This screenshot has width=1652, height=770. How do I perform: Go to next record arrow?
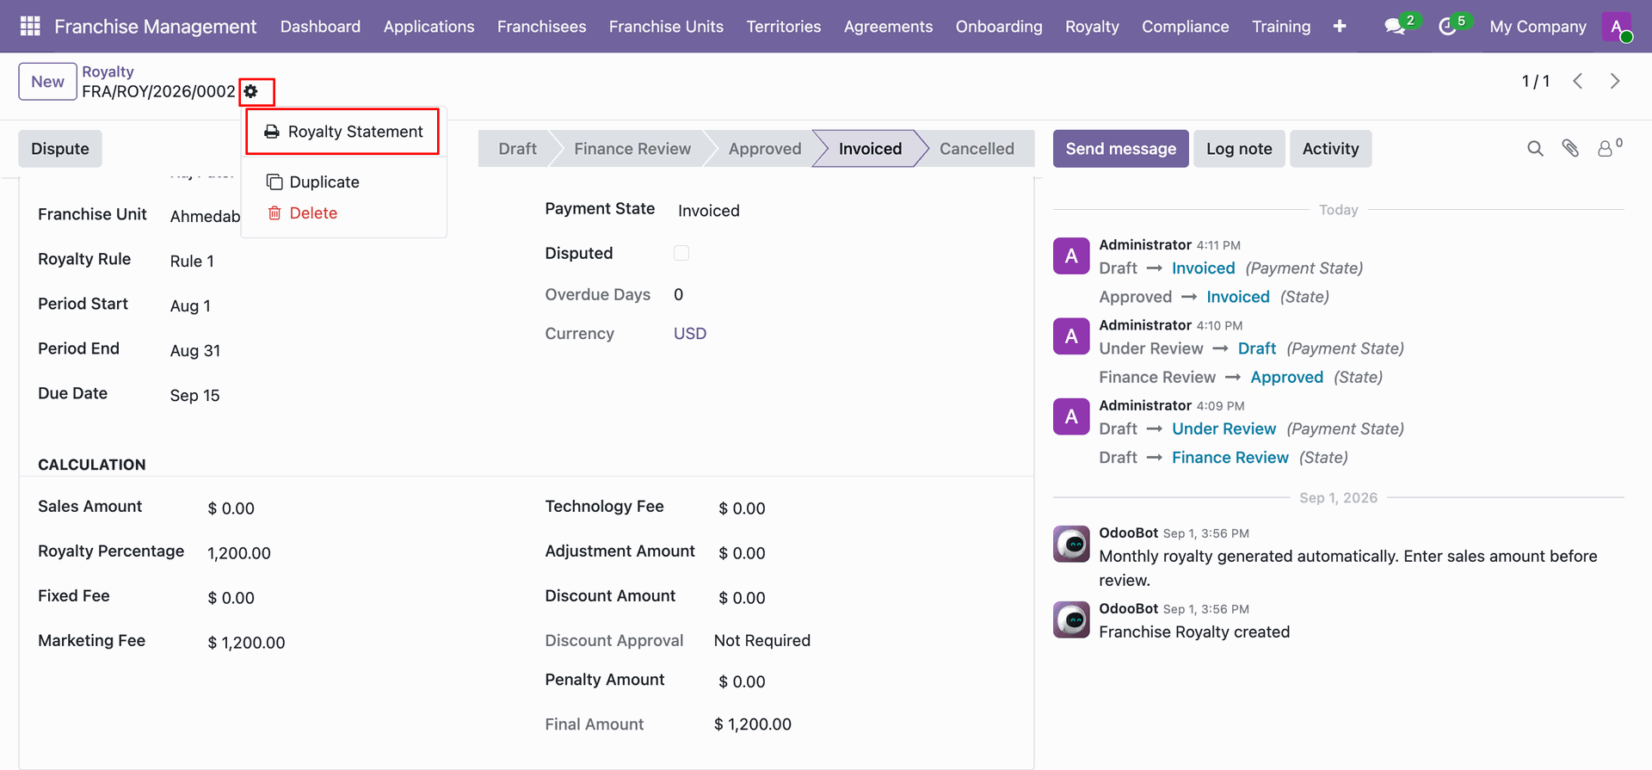click(x=1615, y=81)
